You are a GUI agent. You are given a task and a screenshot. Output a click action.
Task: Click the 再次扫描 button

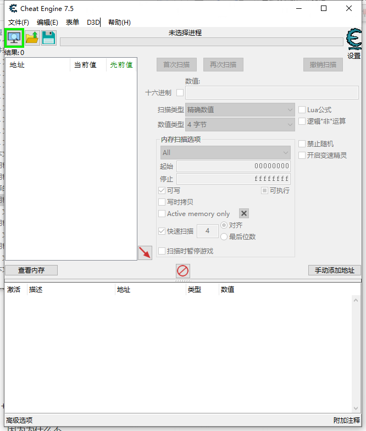223,65
